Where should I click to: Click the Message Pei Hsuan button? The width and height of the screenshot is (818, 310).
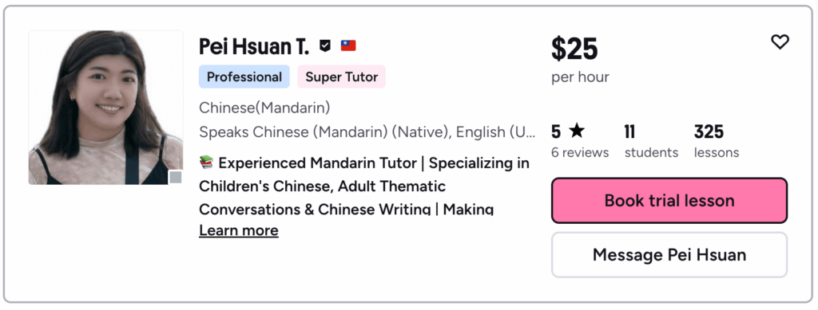point(669,255)
